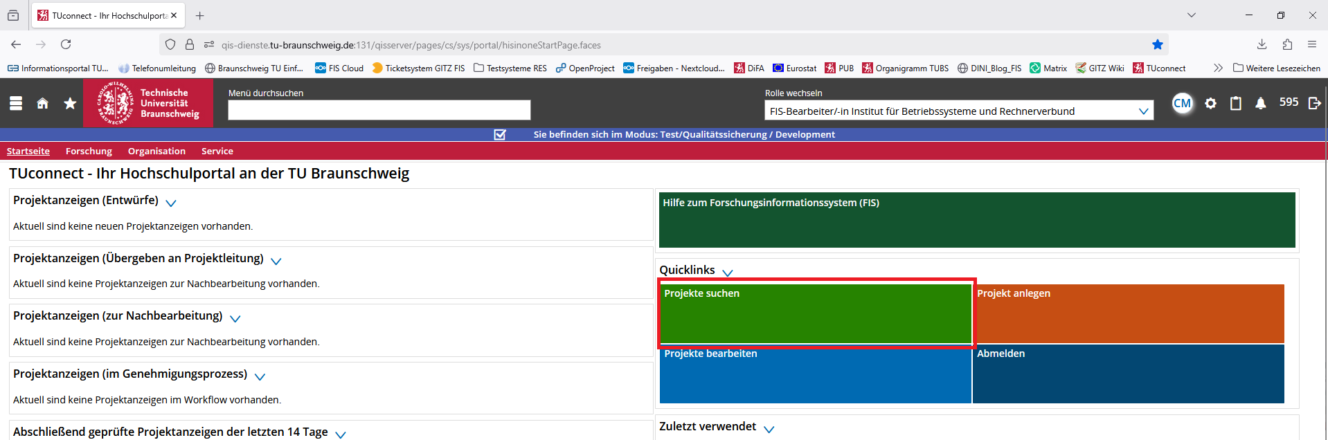The width and height of the screenshot is (1328, 440).
Task: Click Projekte bearbeiten quicklink tile
Action: click(x=816, y=374)
